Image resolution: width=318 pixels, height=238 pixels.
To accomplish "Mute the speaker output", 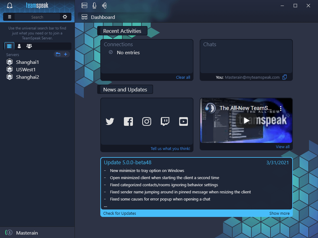I will click(x=104, y=5).
